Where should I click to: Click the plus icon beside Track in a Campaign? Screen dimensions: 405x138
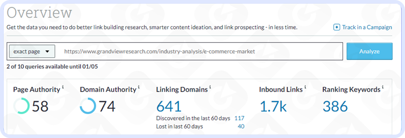(336, 27)
